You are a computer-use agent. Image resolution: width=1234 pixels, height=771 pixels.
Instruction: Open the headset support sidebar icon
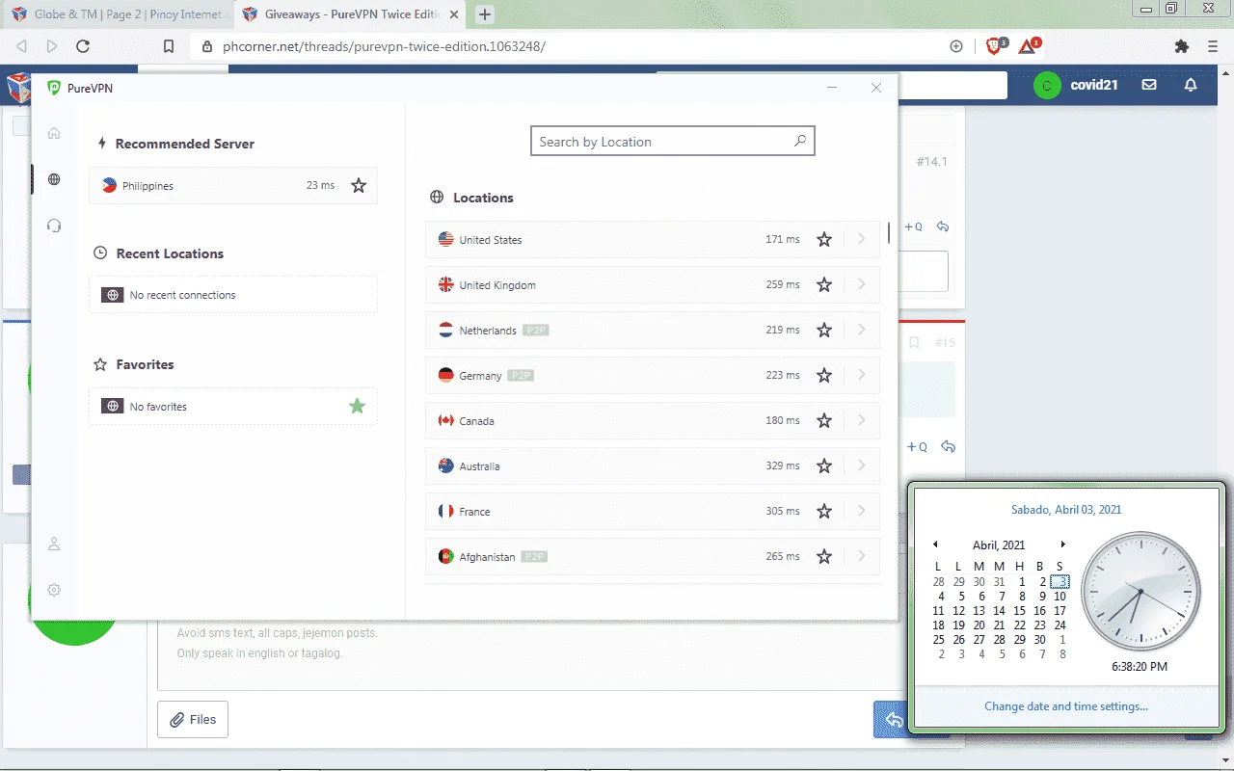tap(54, 226)
